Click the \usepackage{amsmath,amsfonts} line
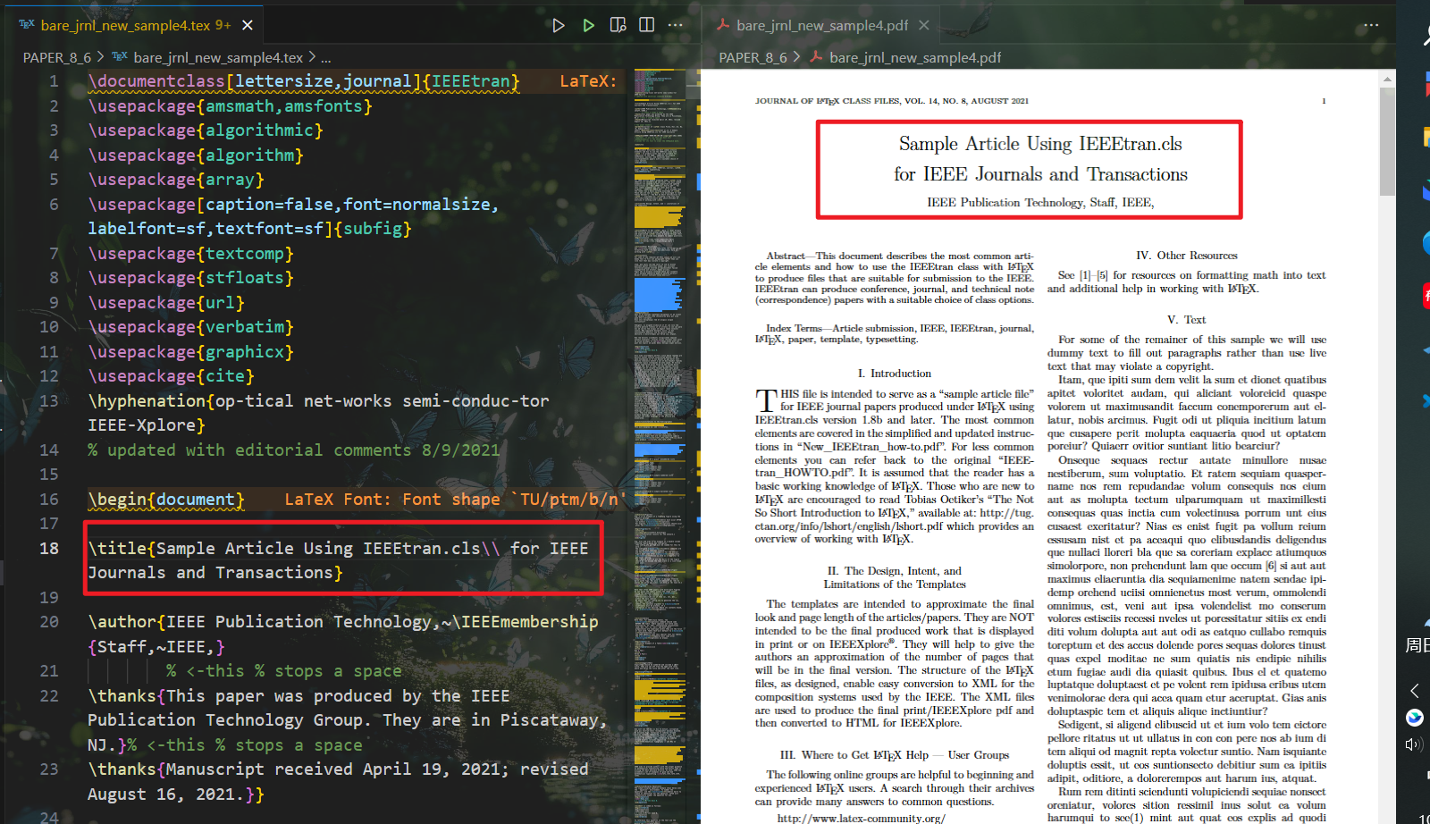 (230, 106)
